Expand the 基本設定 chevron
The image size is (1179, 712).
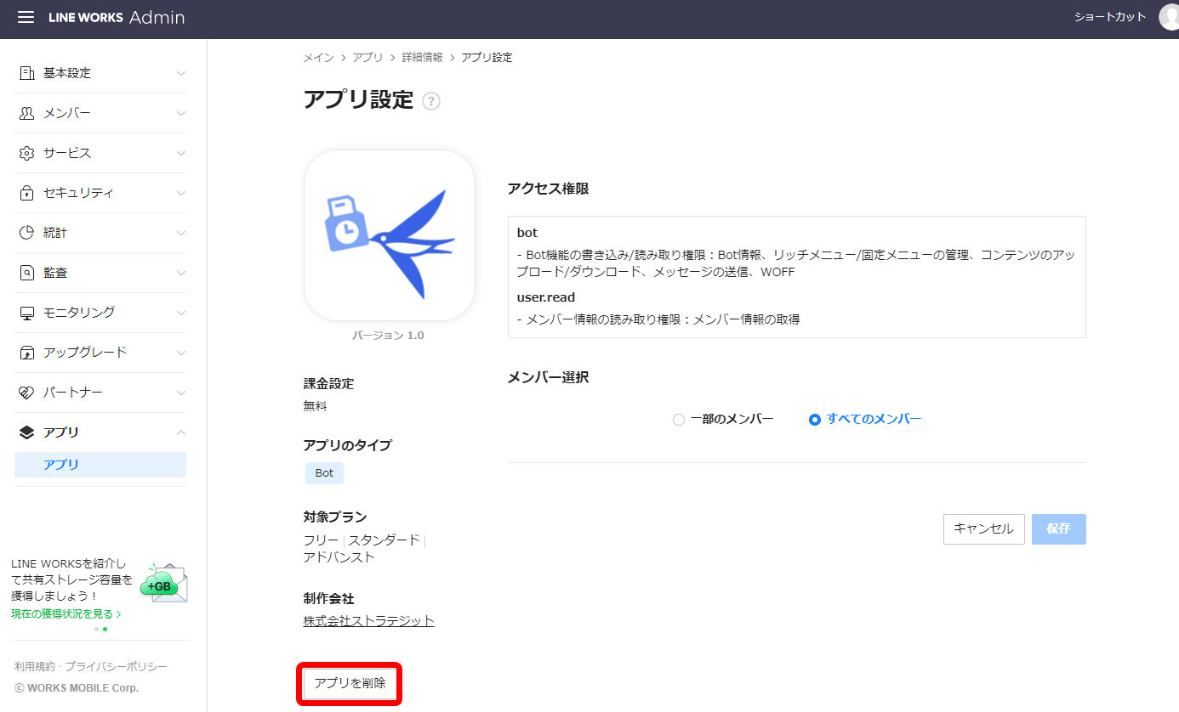pos(181,73)
